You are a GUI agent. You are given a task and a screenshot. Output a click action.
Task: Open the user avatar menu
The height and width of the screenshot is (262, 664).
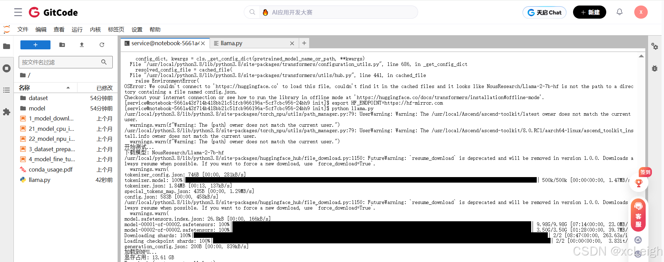(641, 12)
